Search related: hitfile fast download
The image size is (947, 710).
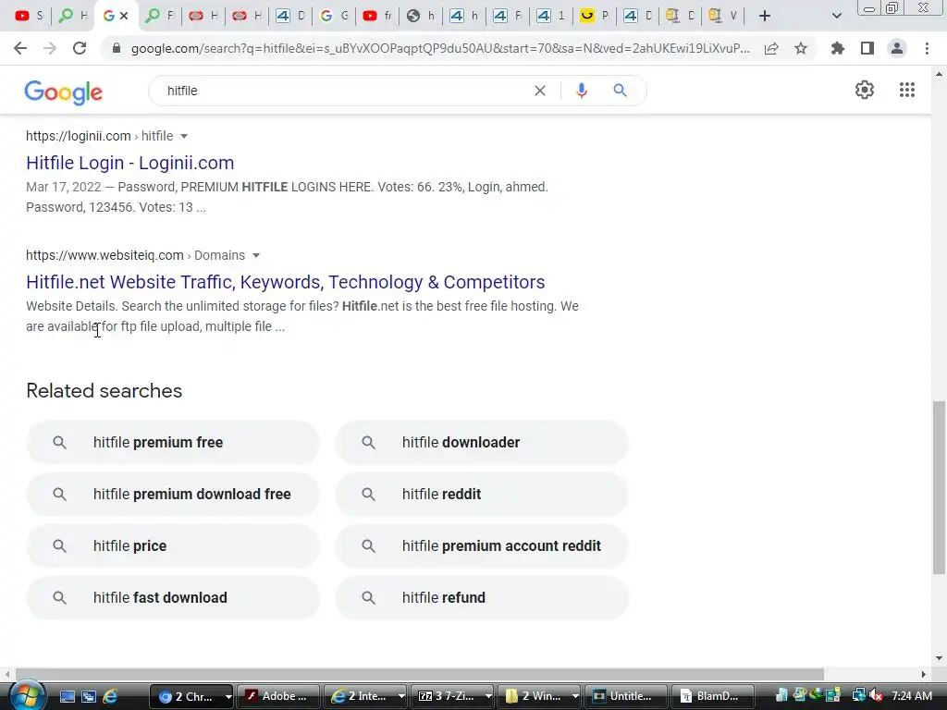(x=173, y=598)
